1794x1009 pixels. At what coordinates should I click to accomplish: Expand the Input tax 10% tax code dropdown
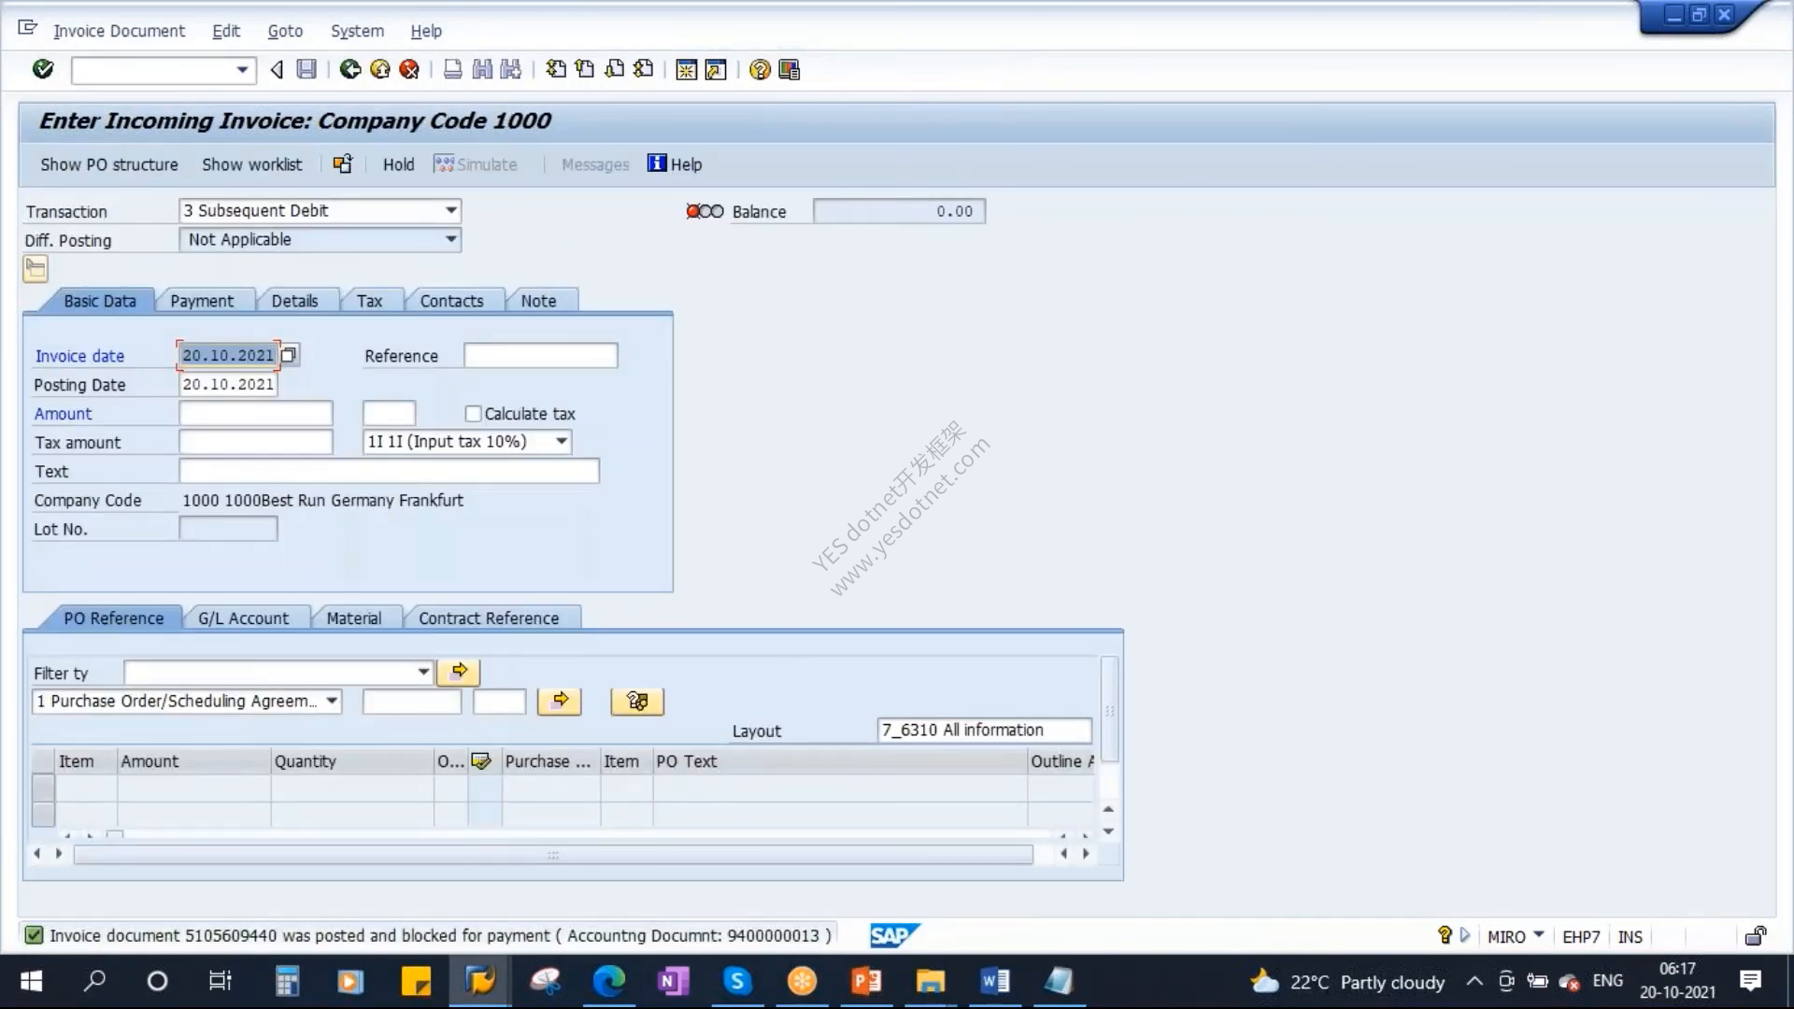pyautogui.click(x=562, y=442)
